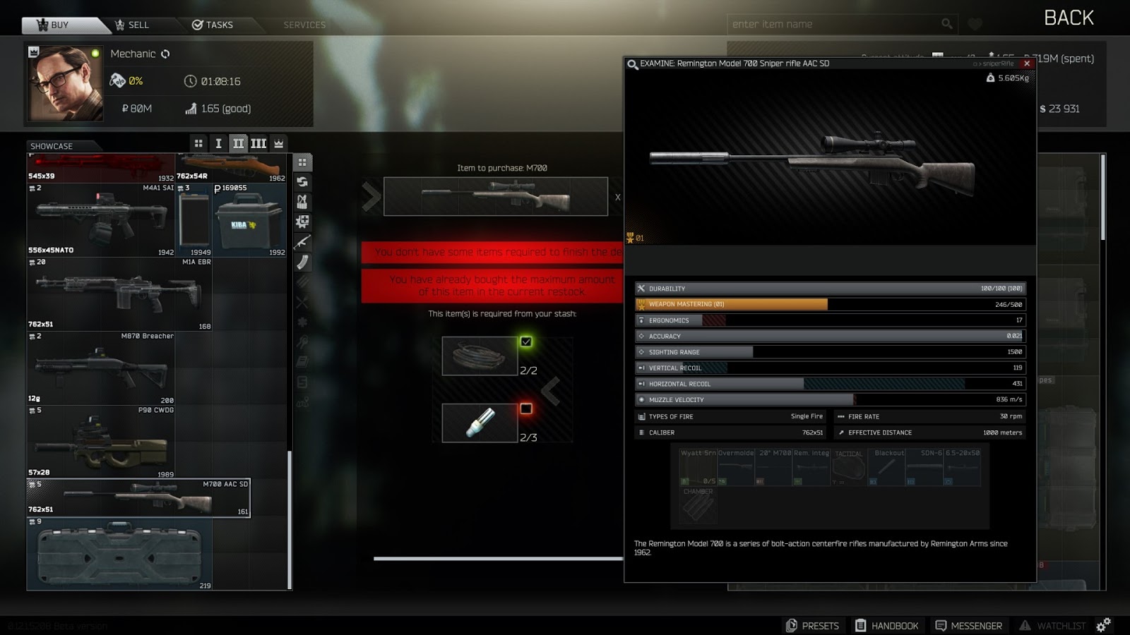This screenshot has height=635, width=1130.
Task: Filter showcase by crown loyalty level
Action: pyautogui.click(x=279, y=143)
